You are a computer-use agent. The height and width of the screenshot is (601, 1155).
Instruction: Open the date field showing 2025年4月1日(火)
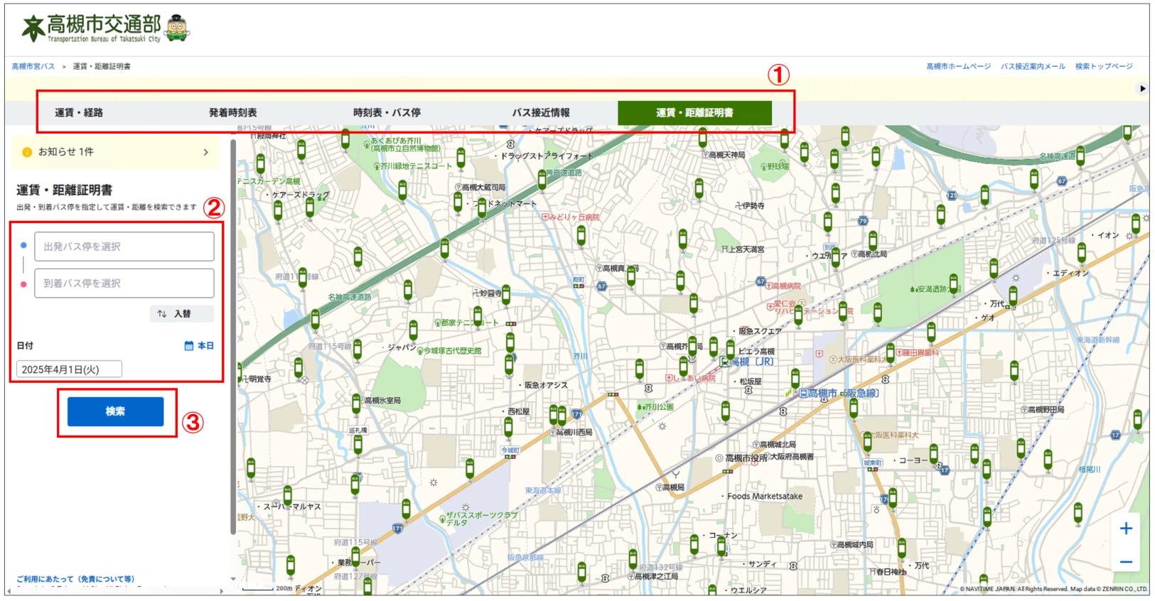tap(69, 369)
